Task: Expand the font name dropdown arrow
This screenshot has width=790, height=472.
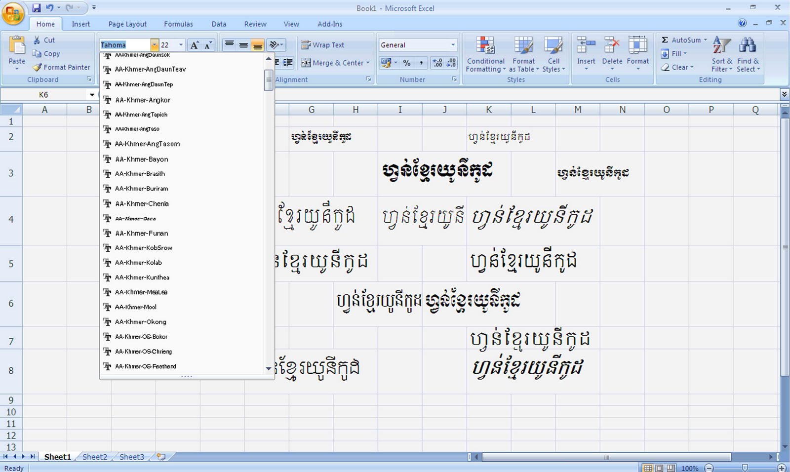Action: pos(155,45)
